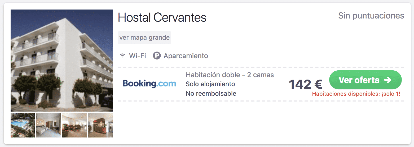Open the lounge sofa thumbnail photo
Screen dimensions: 414x147
click(74, 125)
